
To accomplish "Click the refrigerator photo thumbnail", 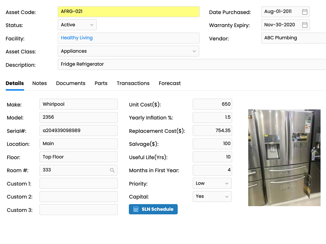I will click(x=284, y=157).
